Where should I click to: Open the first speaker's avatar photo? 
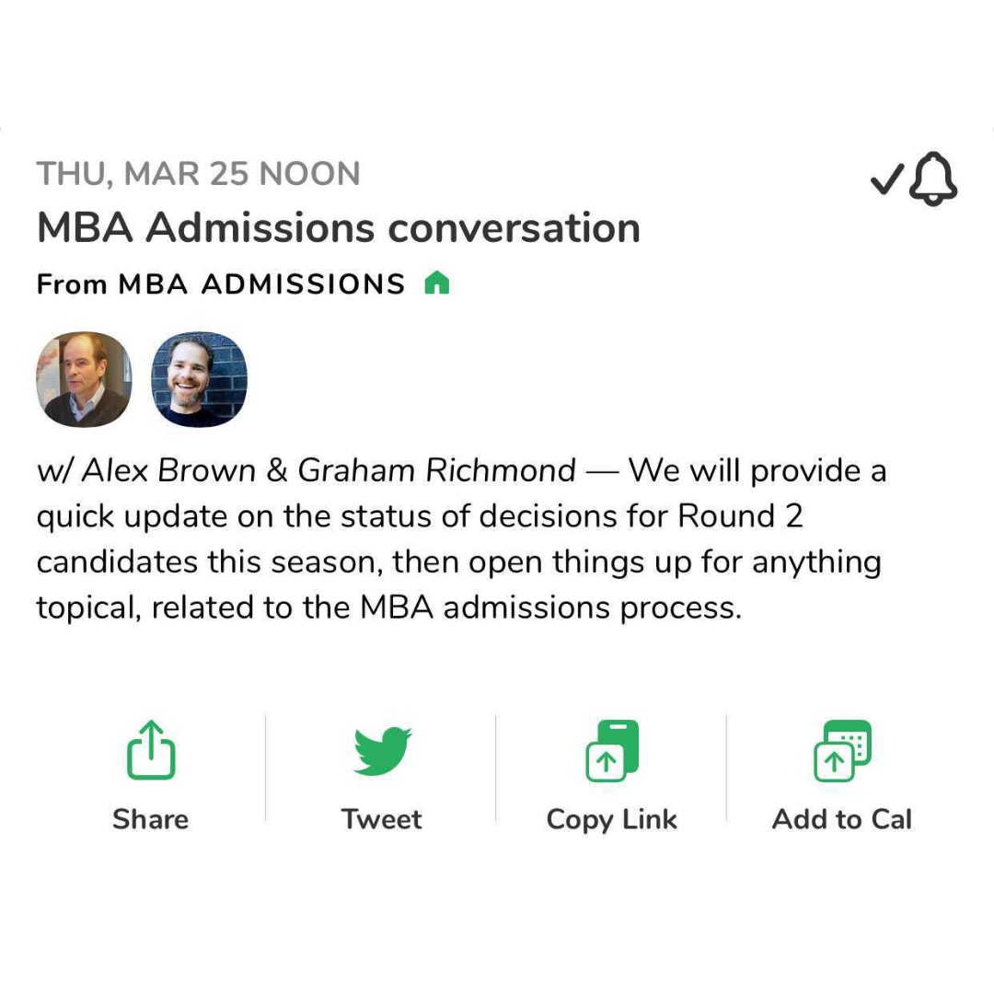(84, 379)
